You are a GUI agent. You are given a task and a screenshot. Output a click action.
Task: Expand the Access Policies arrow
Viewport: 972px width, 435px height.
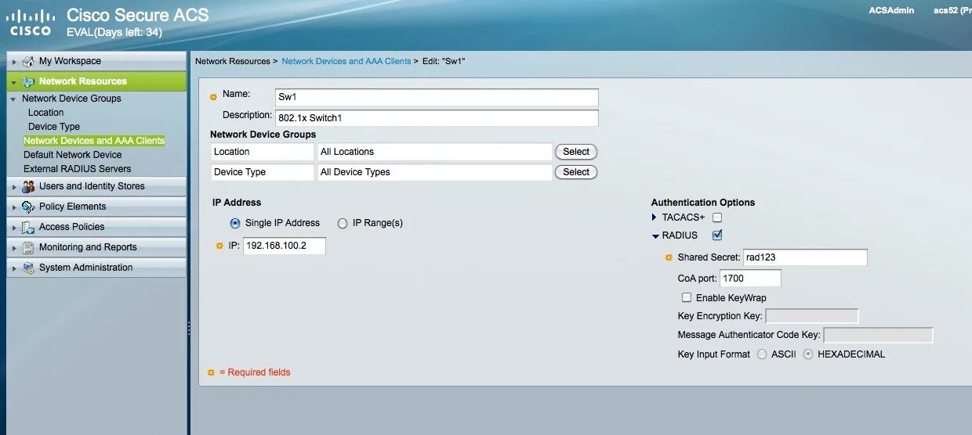point(14,227)
